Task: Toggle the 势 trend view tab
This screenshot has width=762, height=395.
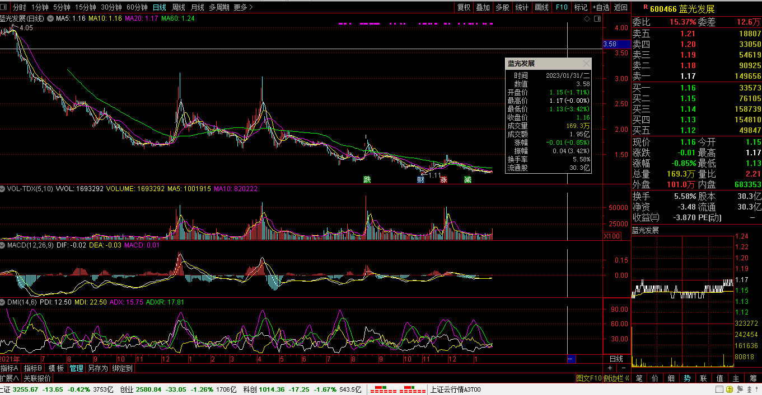Action: 687,378
